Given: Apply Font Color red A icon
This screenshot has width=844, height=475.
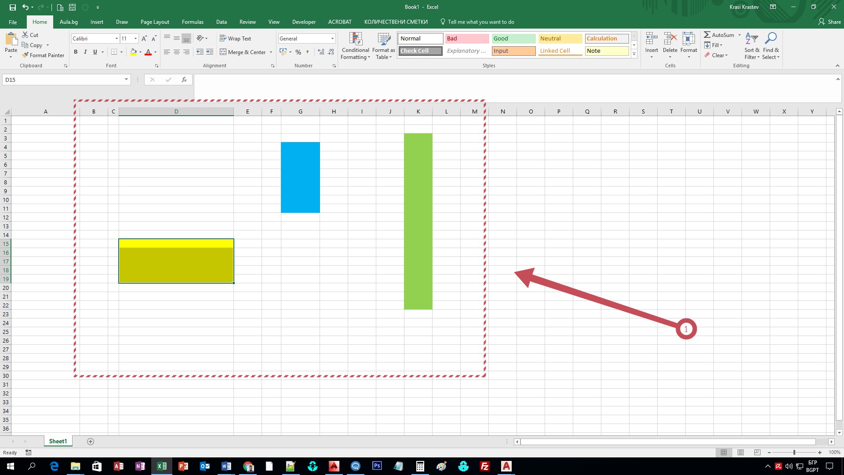Looking at the screenshot, I should tap(148, 52).
